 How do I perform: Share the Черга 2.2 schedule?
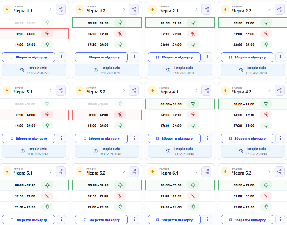pyautogui.click(x=279, y=9)
